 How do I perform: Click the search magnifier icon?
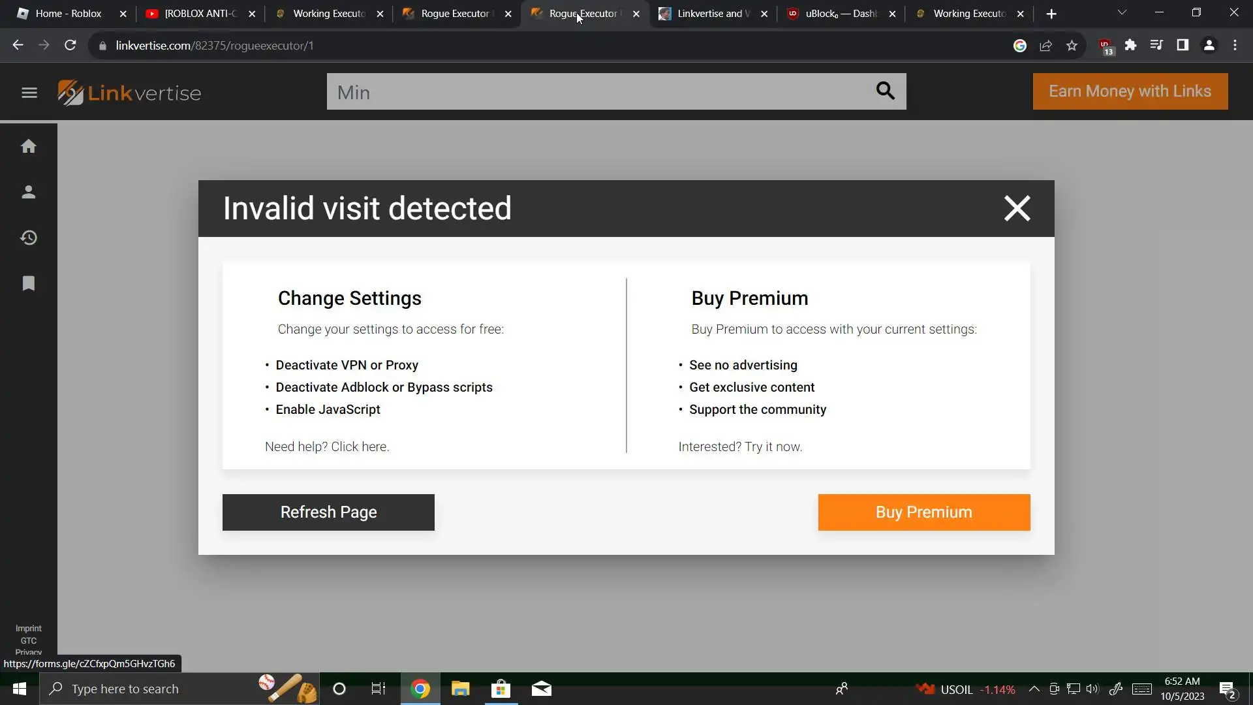coord(885,91)
